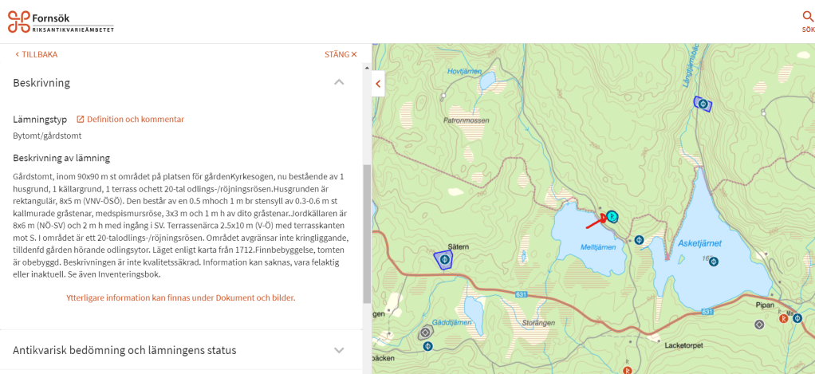Click the blue marker below Gäddtjärnen

pyautogui.click(x=428, y=346)
